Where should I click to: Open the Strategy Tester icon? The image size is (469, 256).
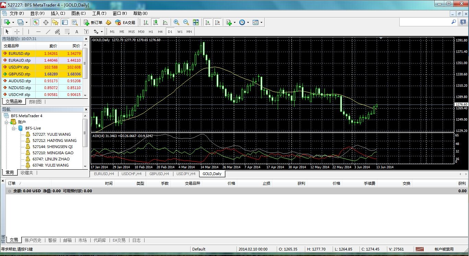75,22
